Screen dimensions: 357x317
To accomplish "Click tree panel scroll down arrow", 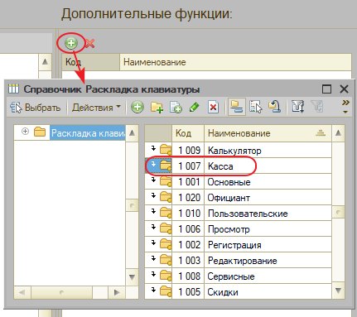I will [132, 277].
